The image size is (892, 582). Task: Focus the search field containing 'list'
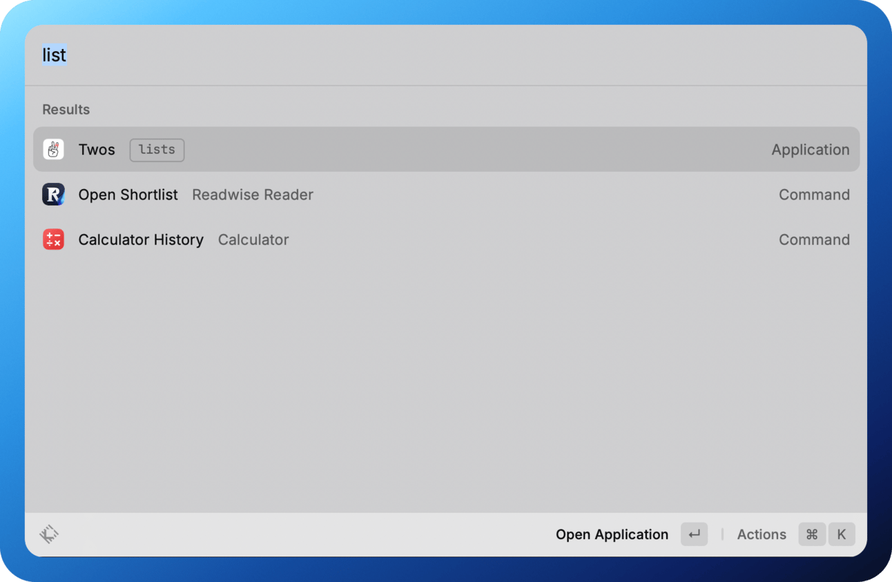[446, 55]
